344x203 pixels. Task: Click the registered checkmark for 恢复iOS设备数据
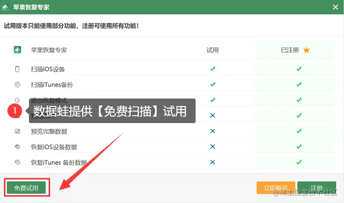pos(299,147)
